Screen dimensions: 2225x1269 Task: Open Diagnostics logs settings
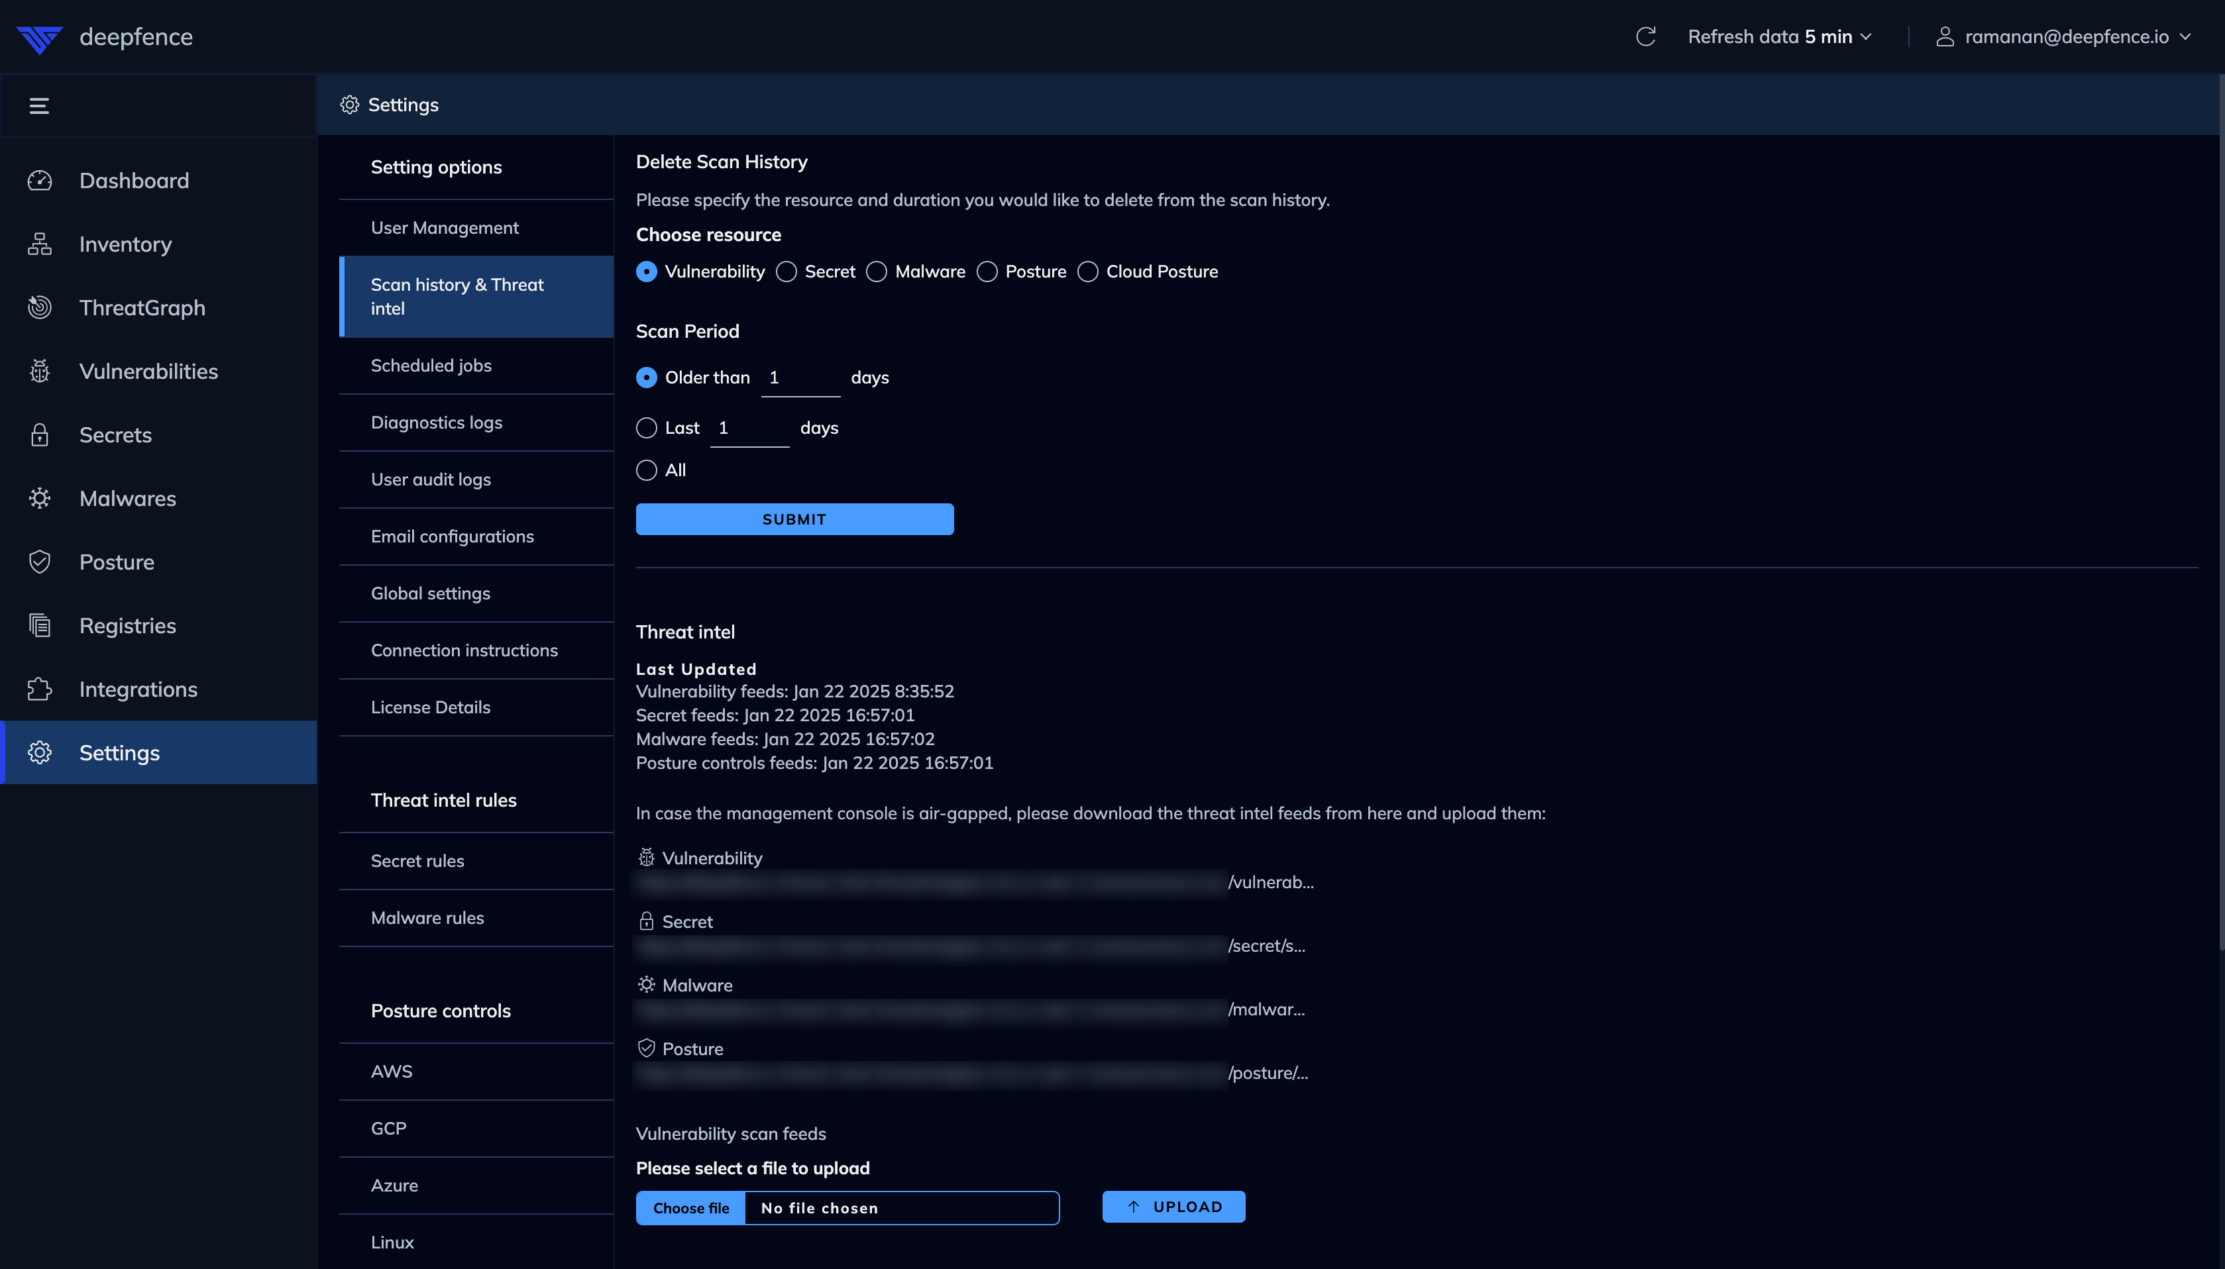click(x=476, y=423)
